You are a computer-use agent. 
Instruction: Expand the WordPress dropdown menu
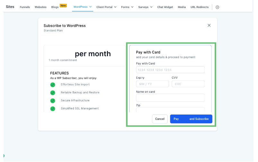coord(83,7)
